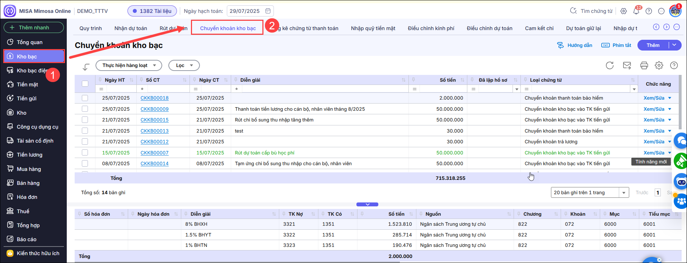Click the send mail envelope icon
Viewport: 687px width, 263px height.
(x=627, y=66)
